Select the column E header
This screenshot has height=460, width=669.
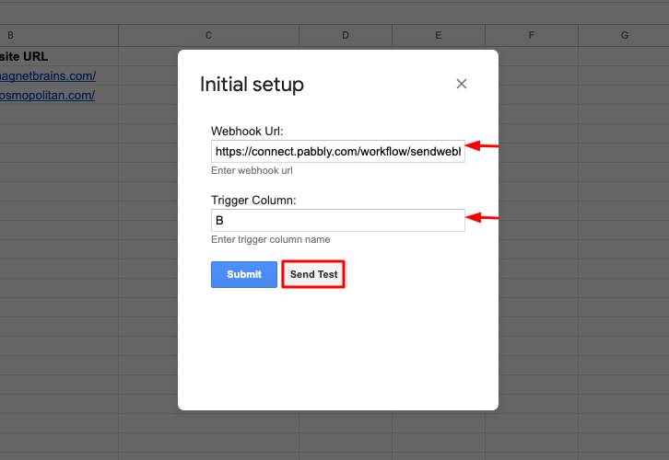(x=439, y=36)
